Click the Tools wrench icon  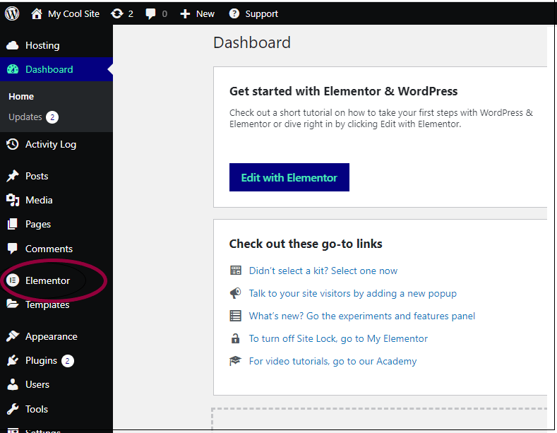pos(13,409)
